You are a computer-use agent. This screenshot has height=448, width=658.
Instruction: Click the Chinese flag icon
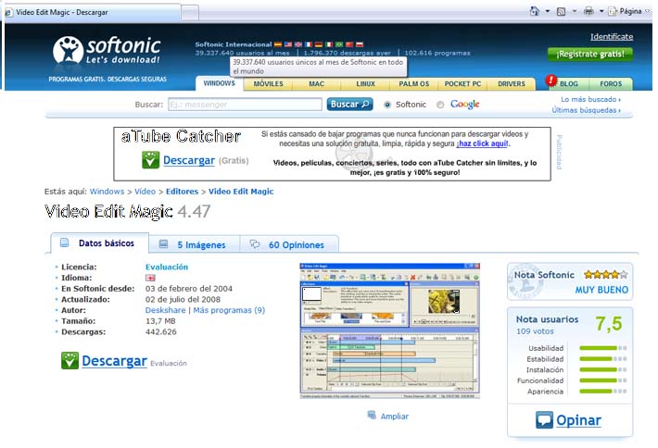[x=349, y=44]
